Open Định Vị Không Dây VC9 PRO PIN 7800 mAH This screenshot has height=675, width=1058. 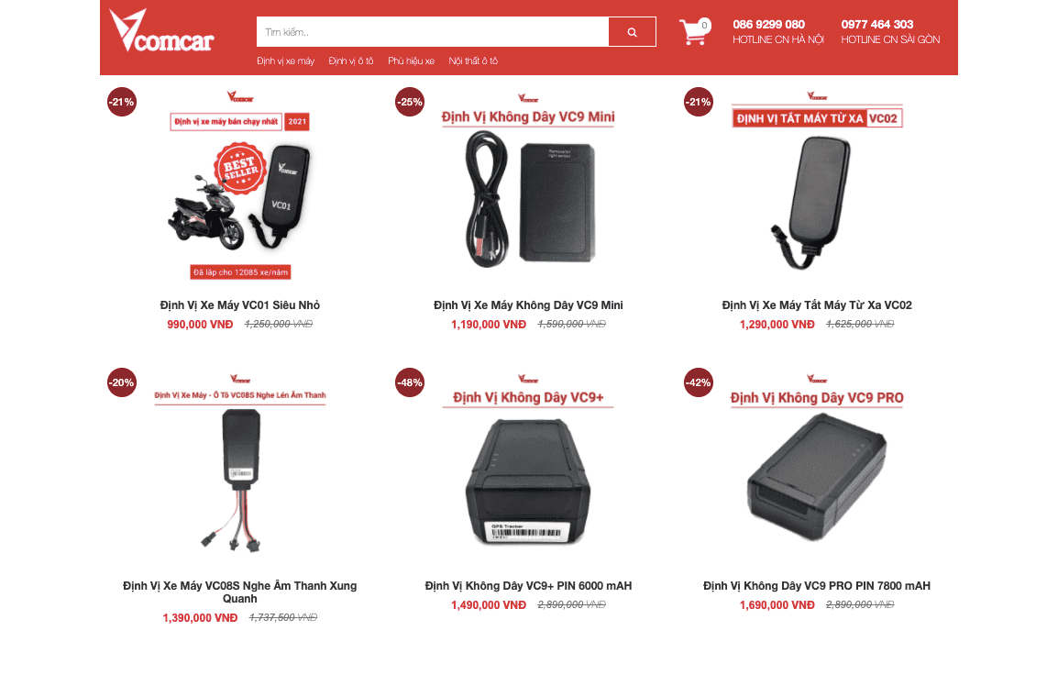coord(817,586)
